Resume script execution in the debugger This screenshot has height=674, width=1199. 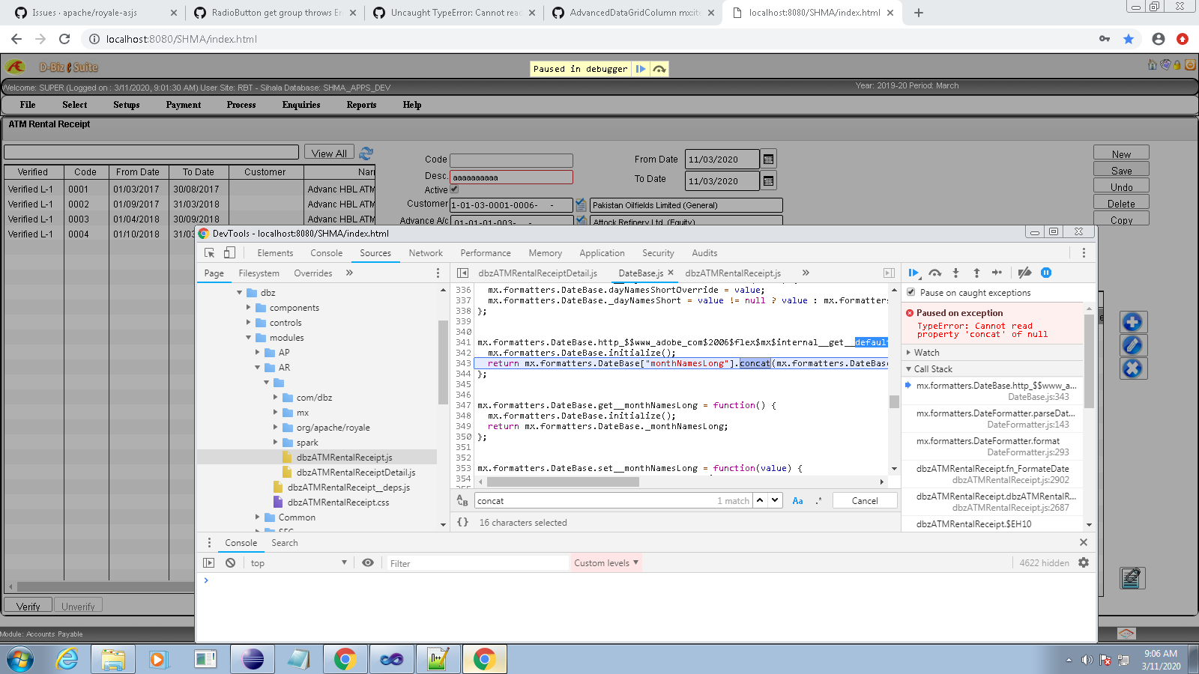(x=914, y=273)
